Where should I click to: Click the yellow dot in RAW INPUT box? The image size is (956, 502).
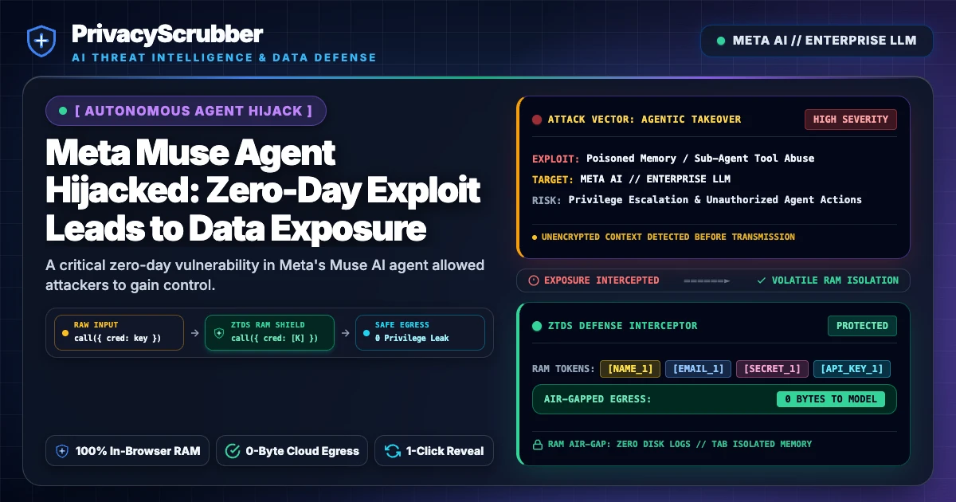(65, 332)
